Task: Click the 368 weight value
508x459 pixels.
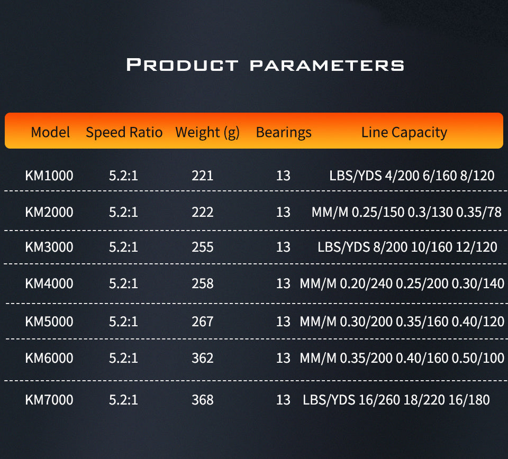Action: coord(203,399)
